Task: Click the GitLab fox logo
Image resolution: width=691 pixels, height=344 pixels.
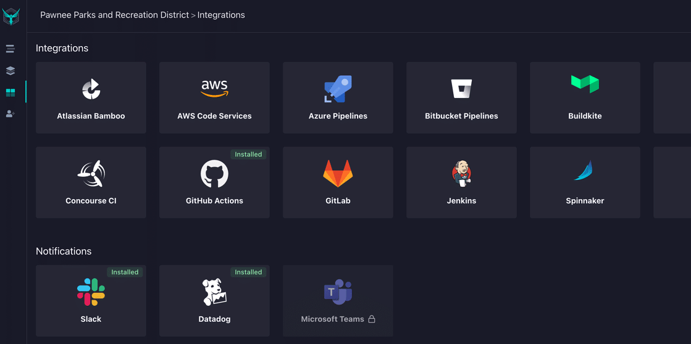Action: [338, 174]
